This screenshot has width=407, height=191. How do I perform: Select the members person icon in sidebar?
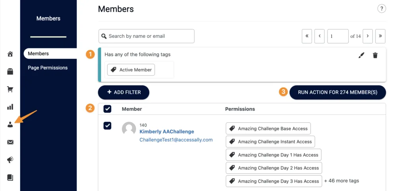click(x=10, y=124)
